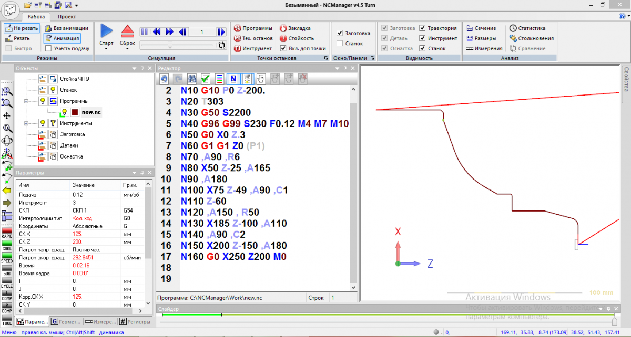Adjust the simulation speed slider

[x=169, y=45]
